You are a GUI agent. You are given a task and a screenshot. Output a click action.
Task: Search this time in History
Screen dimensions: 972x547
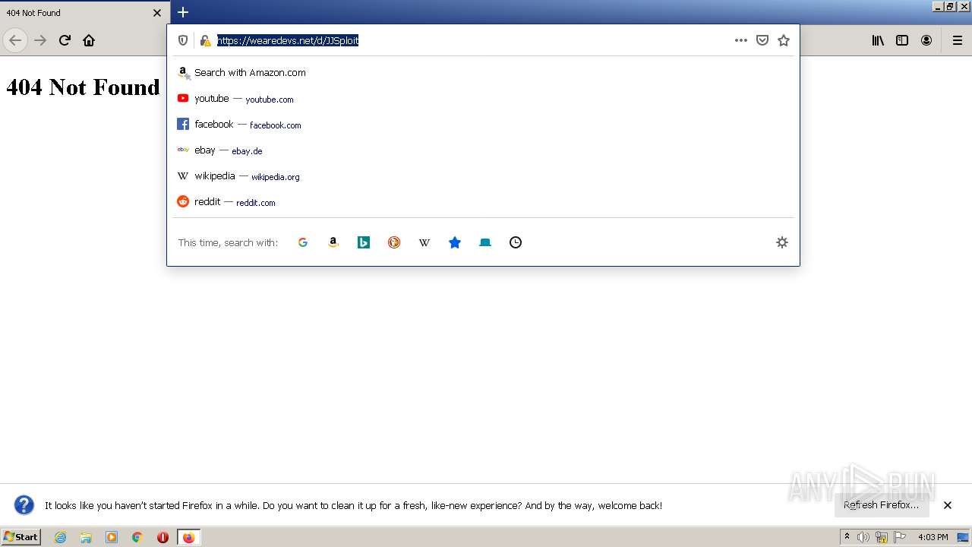tap(516, 242)
